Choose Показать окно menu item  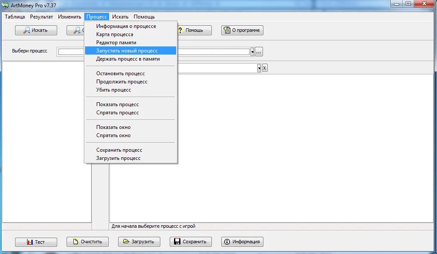pyautogui.click(x=131, y=127)
